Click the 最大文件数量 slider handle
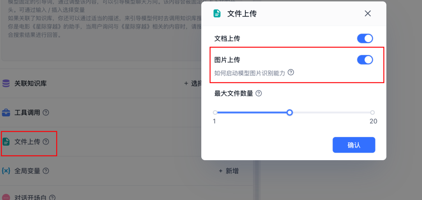Screen dimensions: 422x200 tap(290, 112)
